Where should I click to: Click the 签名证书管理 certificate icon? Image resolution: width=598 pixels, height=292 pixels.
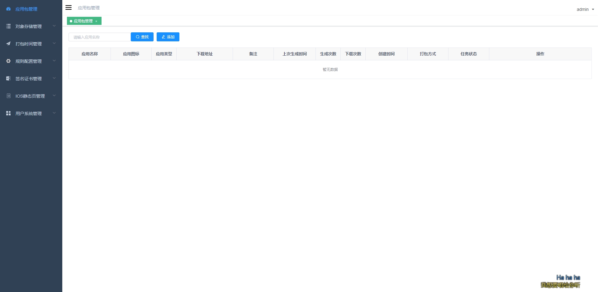pyautogui.click(x=8, y=79)
